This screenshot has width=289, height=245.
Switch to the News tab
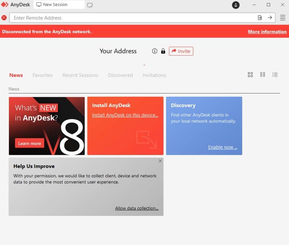[16, 75]
